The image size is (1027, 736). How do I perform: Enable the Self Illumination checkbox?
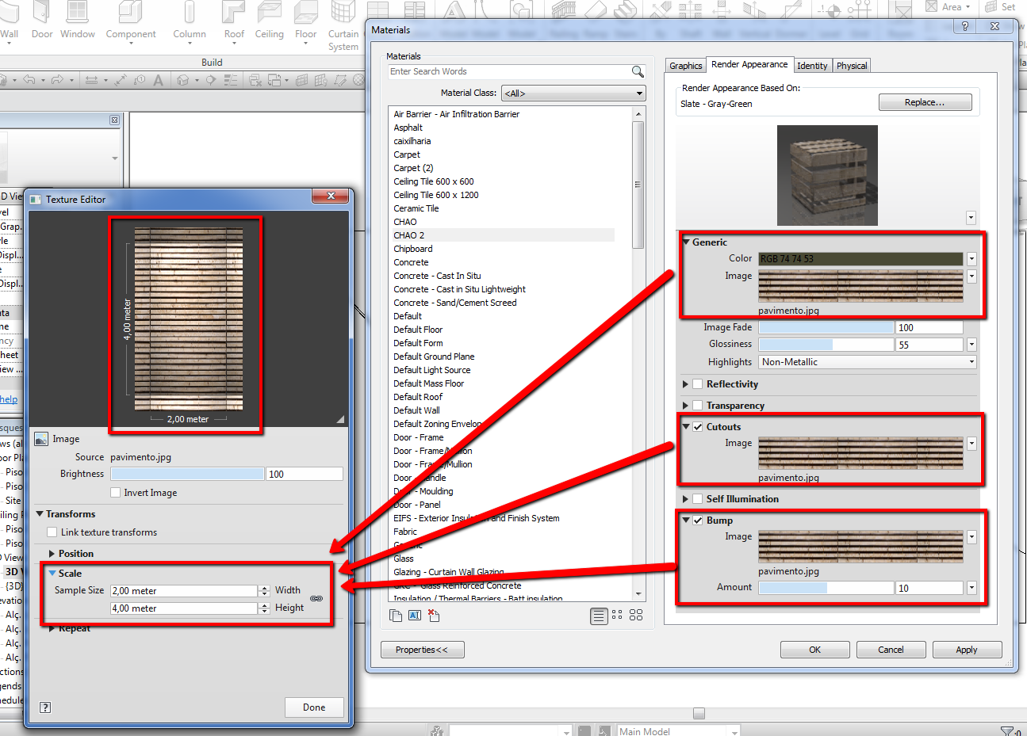click(698, 499)
